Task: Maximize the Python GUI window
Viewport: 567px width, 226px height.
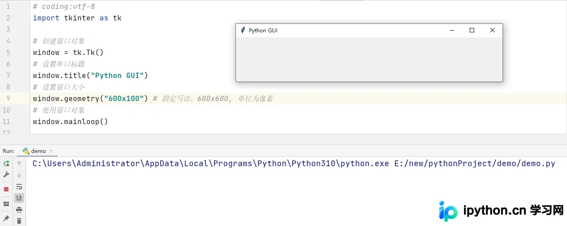Action: tap(472, 30)
